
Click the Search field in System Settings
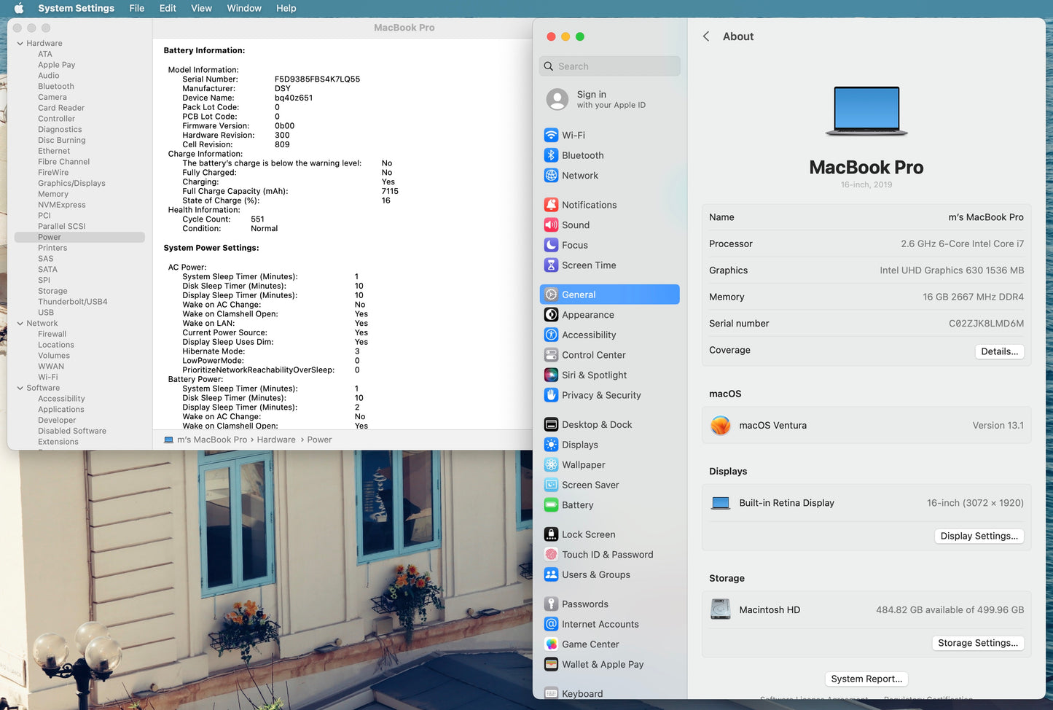coord(610,66)
